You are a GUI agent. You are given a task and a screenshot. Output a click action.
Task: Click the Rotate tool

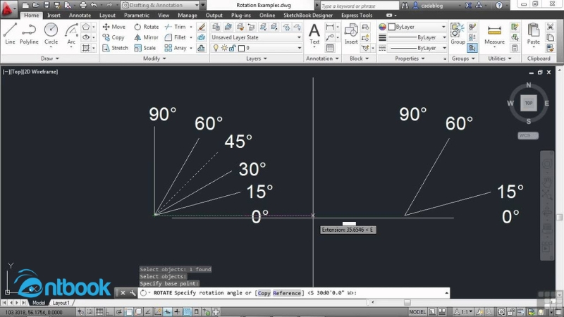pos(146,27)
